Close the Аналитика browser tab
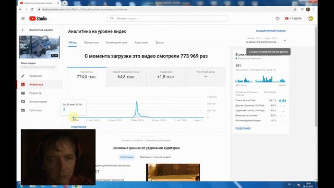The image size is (334, 188). tap(58, 3)
